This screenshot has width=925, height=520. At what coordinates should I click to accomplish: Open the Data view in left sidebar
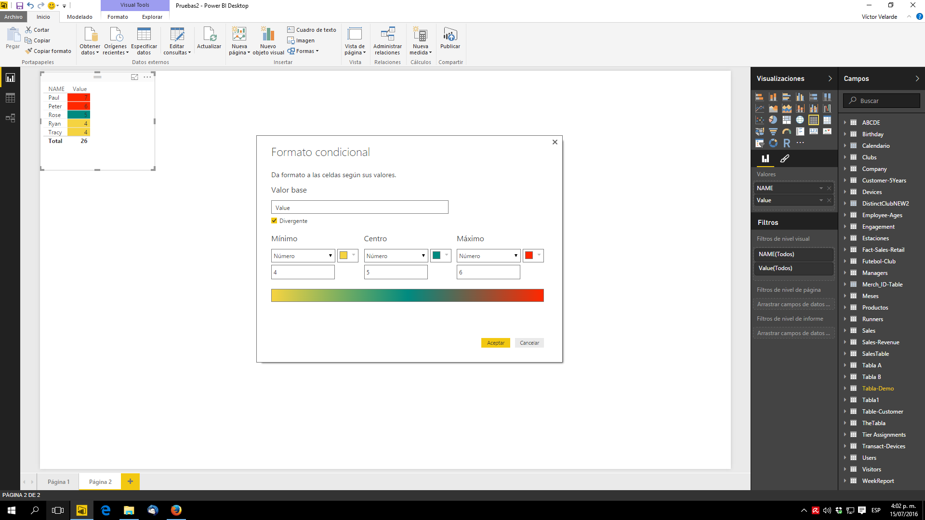coord(10,98)
